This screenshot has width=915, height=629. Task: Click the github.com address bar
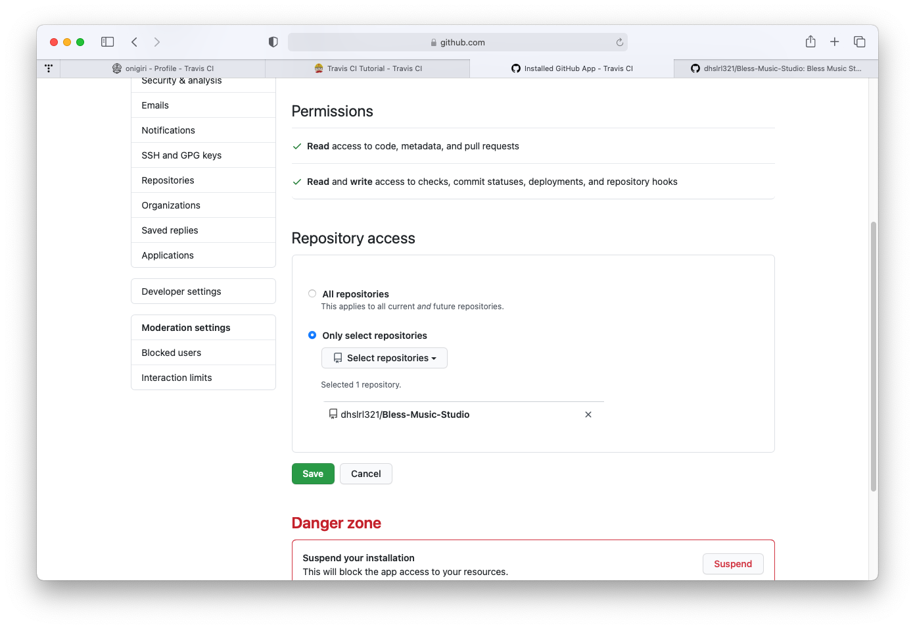coord(457,42)
